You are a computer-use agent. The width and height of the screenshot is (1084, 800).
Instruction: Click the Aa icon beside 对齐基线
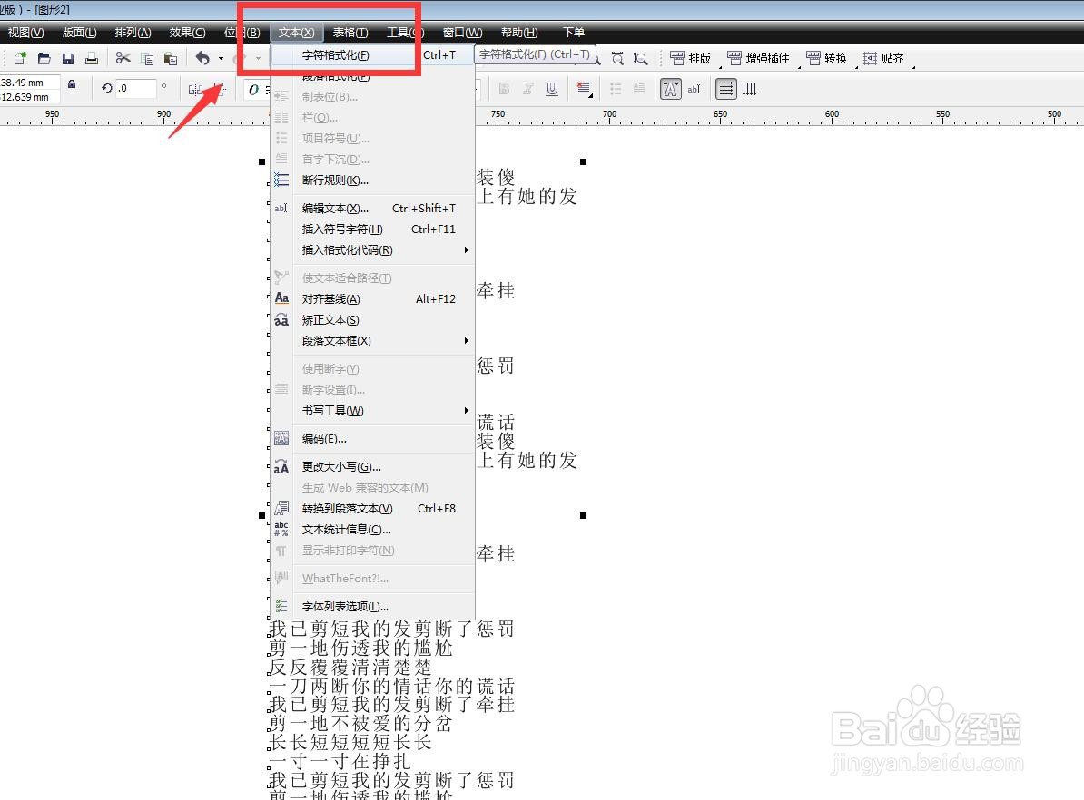[x=281, y=298]
